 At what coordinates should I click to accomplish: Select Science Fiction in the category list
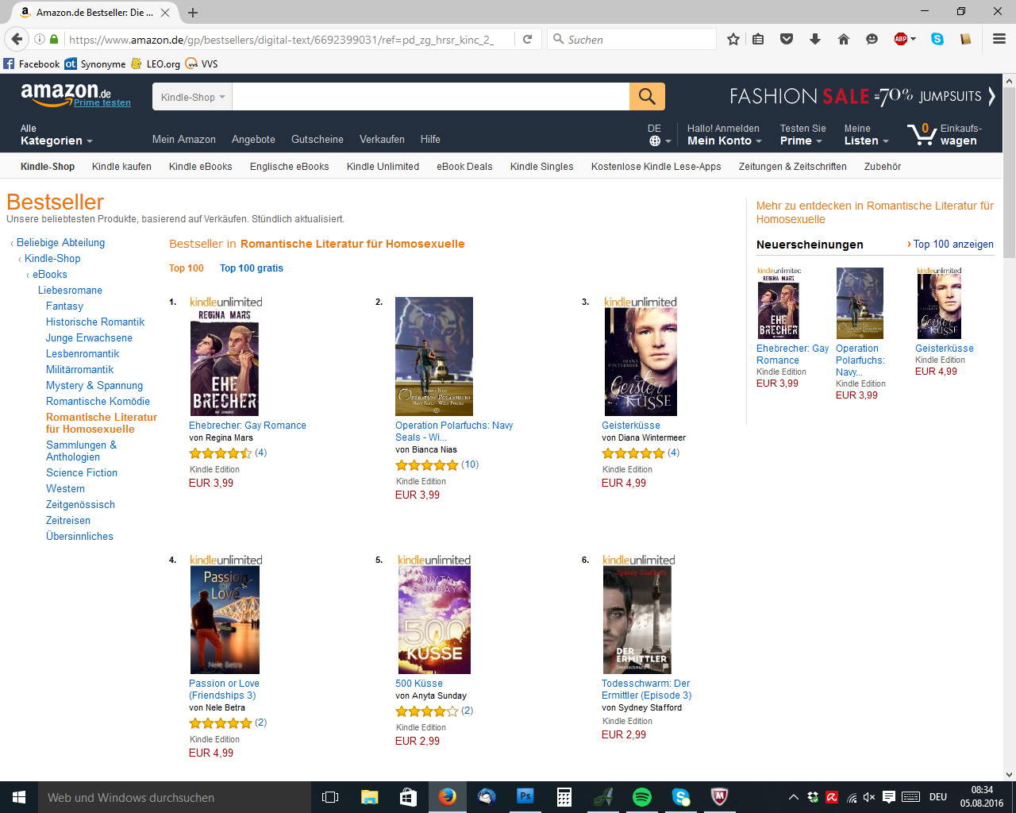[82, 472]
